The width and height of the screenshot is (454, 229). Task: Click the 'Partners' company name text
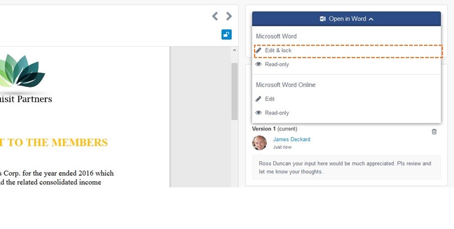[34, 99]
